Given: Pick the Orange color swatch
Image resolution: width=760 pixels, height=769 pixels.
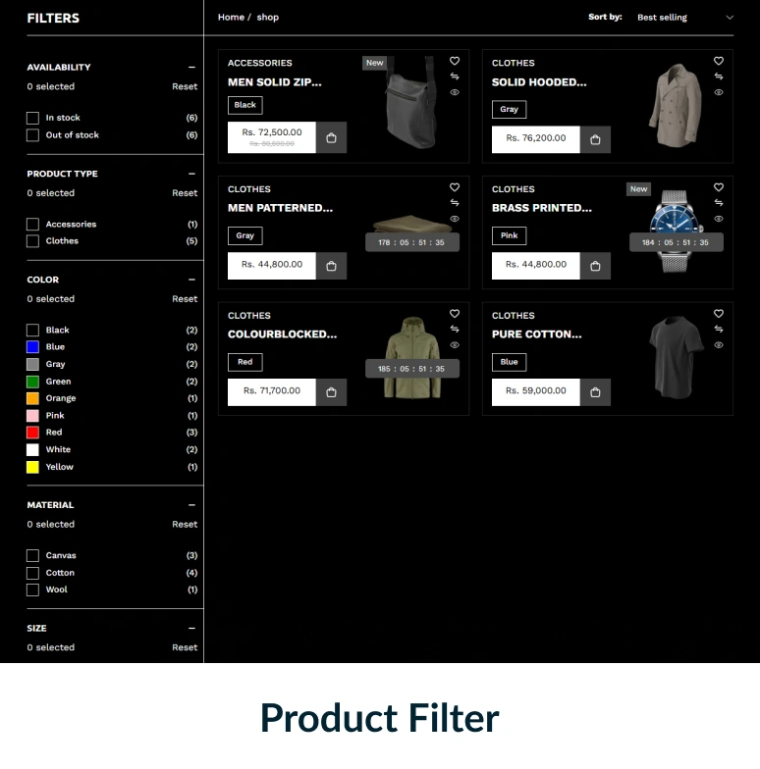Looking at the screenshot, I should (33, 398).
